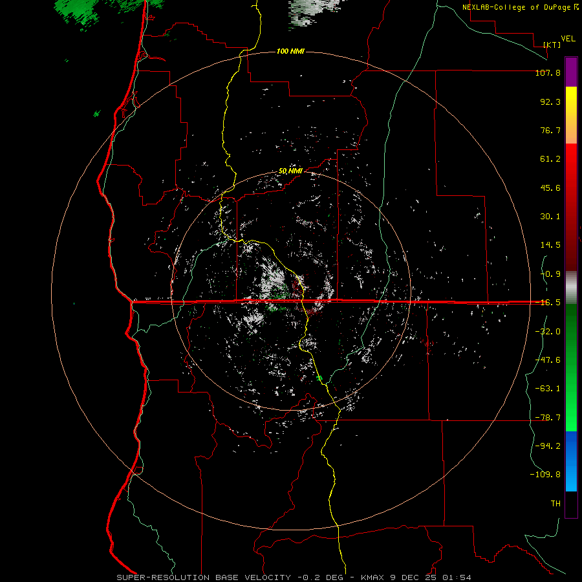Pick the purple segment of the velocity scale
The height and width of the screenshot is (582, 582).
(571, 72)
